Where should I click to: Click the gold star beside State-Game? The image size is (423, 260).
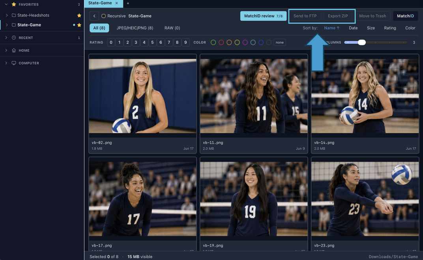coord(79,25)
